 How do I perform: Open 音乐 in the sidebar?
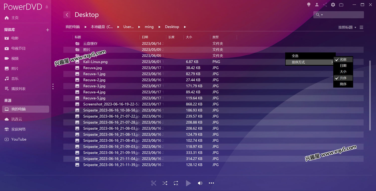tap(12, 78)
